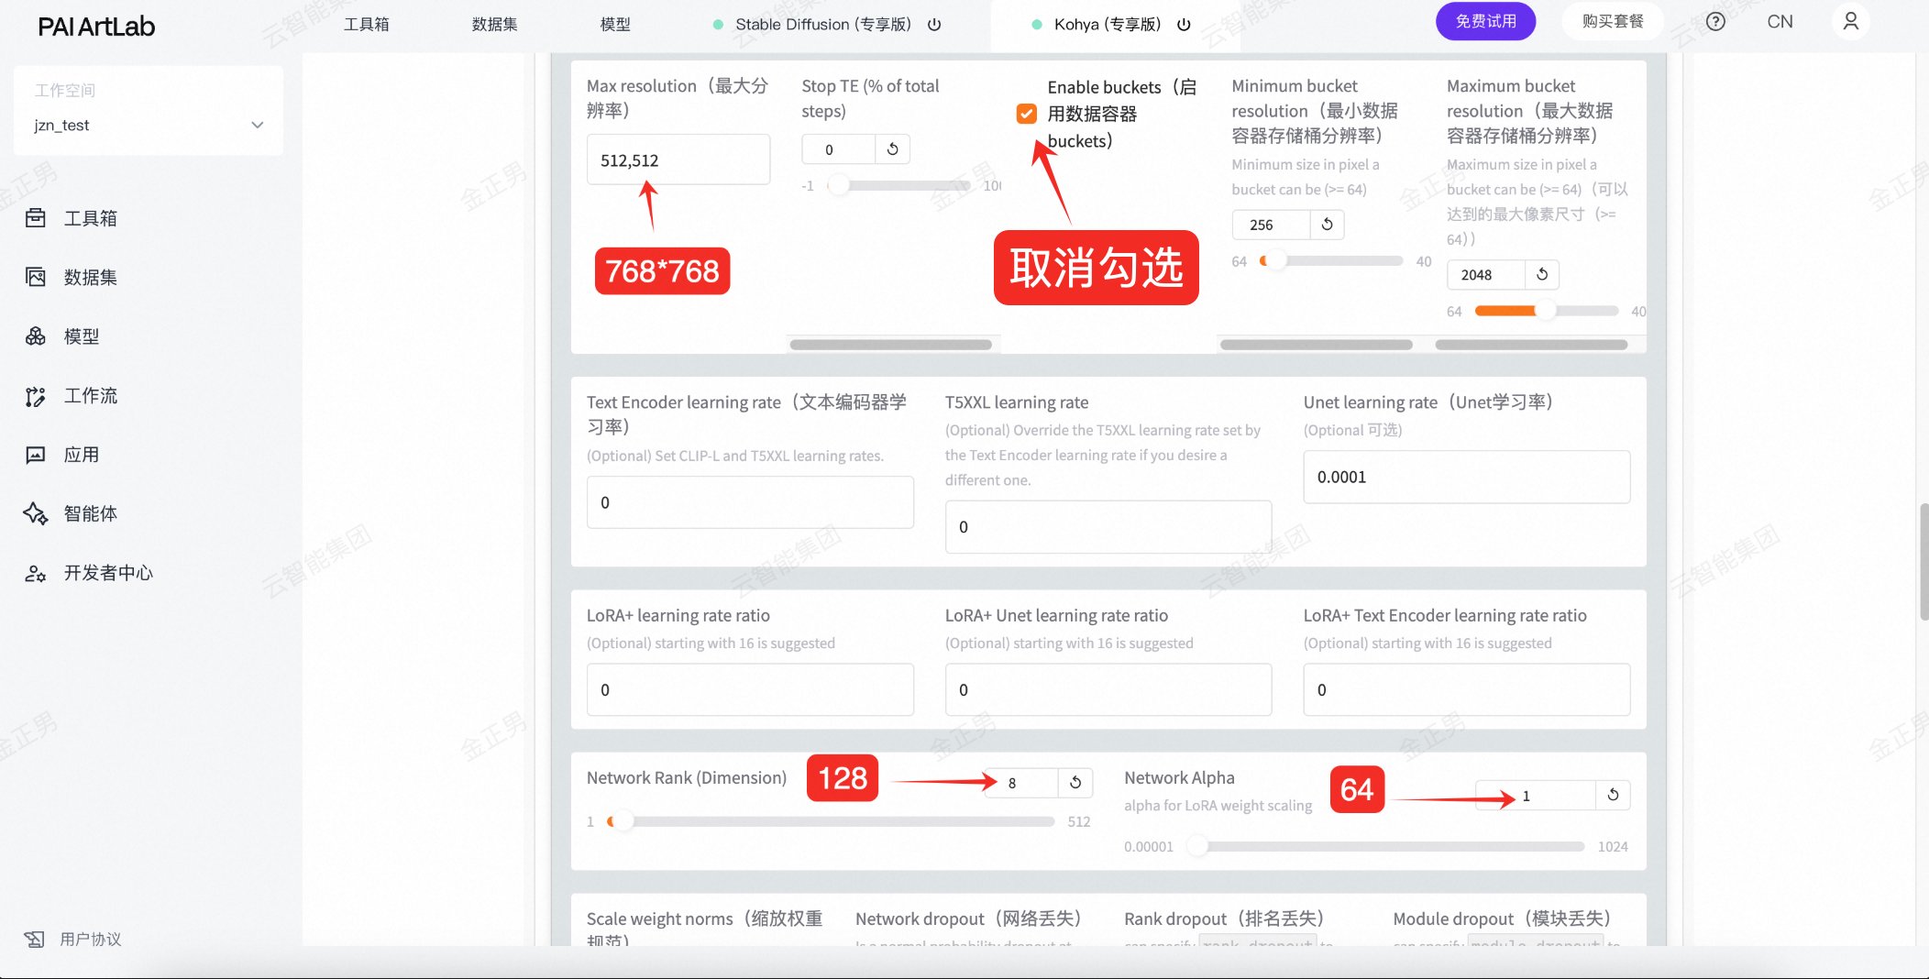
Task: Open the user account avatar icon
Action: point(1851,21)
